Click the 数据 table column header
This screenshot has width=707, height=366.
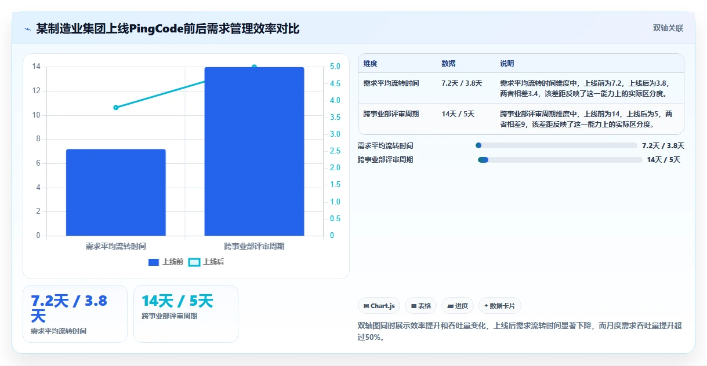pos(448,63)
